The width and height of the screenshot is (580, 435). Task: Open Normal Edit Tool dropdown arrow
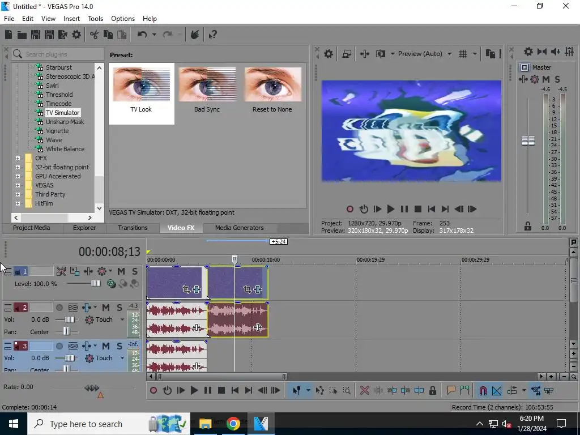point(308,391)
